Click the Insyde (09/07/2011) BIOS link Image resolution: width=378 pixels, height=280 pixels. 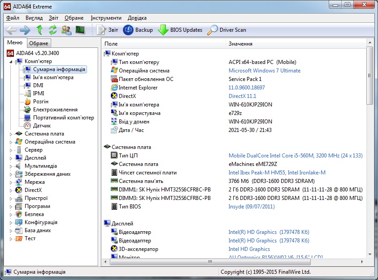coord(252,207)
